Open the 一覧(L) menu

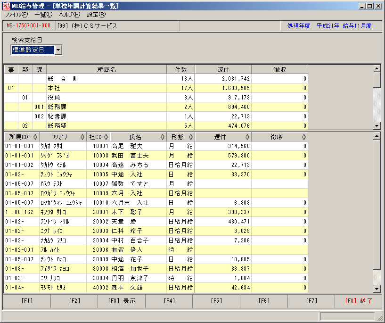43,15
